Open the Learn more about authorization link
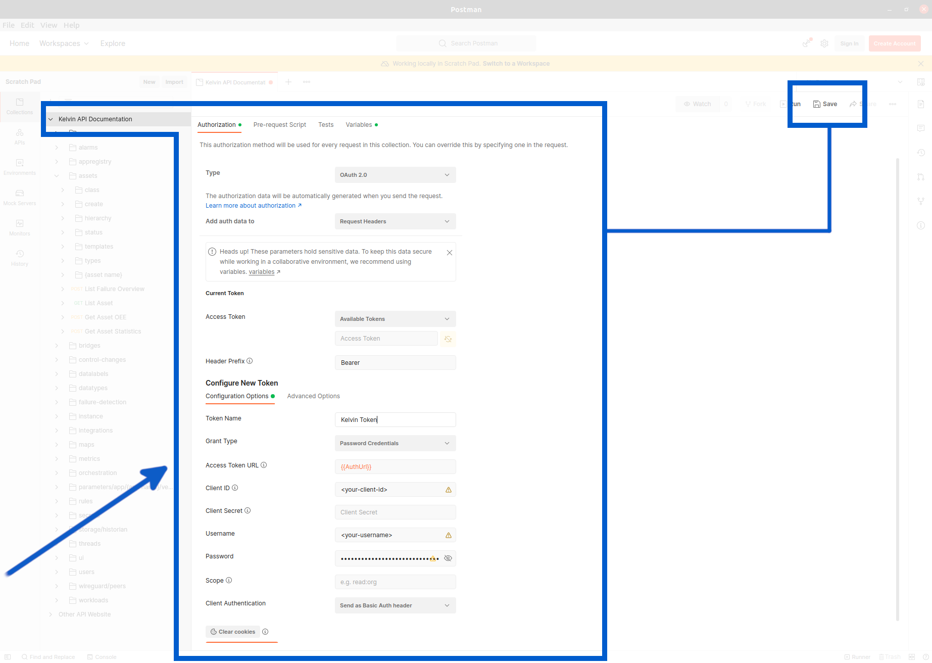 tap(251, 205)
